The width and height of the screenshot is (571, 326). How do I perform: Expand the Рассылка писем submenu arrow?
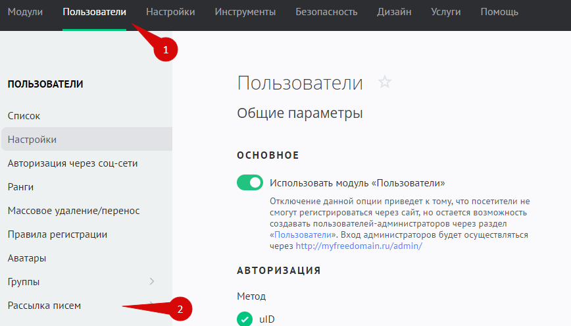pos(152,304)
